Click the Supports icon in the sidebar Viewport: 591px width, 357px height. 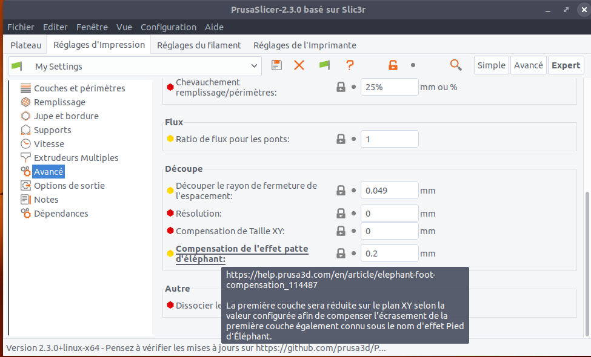click(25, 129)
